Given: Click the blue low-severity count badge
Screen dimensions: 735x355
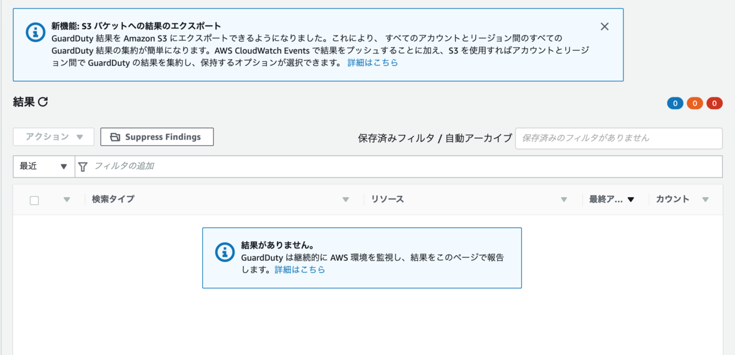Looking at the screenshot, I should click(x=674, y=103).
